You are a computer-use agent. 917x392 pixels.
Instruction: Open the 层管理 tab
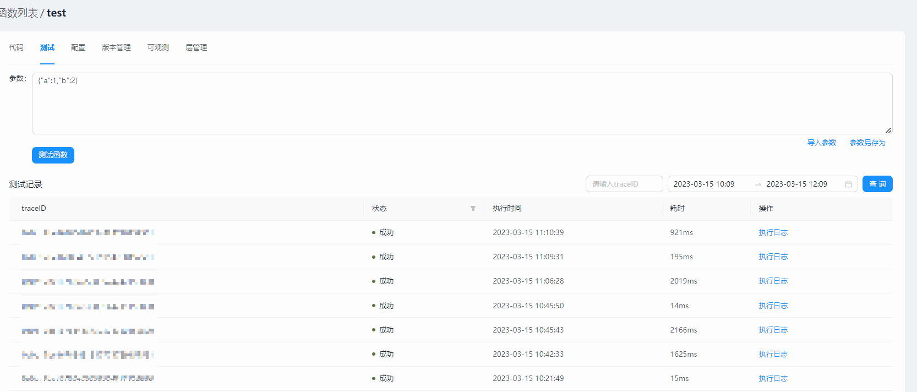point(197,47)
